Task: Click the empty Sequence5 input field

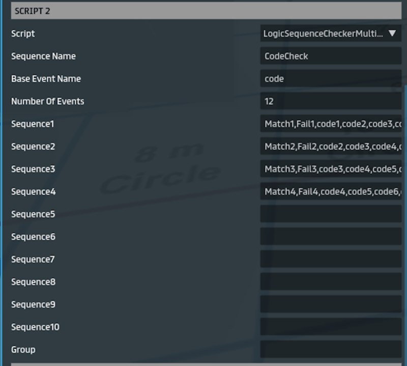Action: tap(331, 214)
